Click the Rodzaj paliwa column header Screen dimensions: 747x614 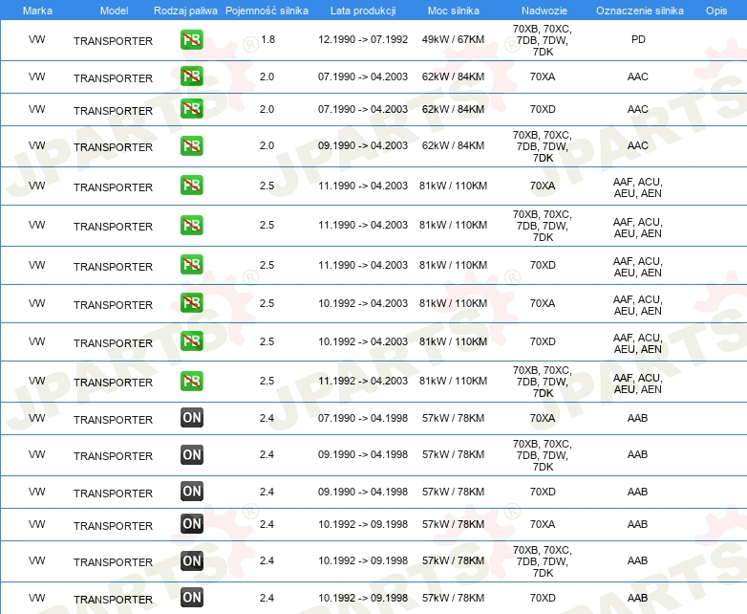[185, 11]
